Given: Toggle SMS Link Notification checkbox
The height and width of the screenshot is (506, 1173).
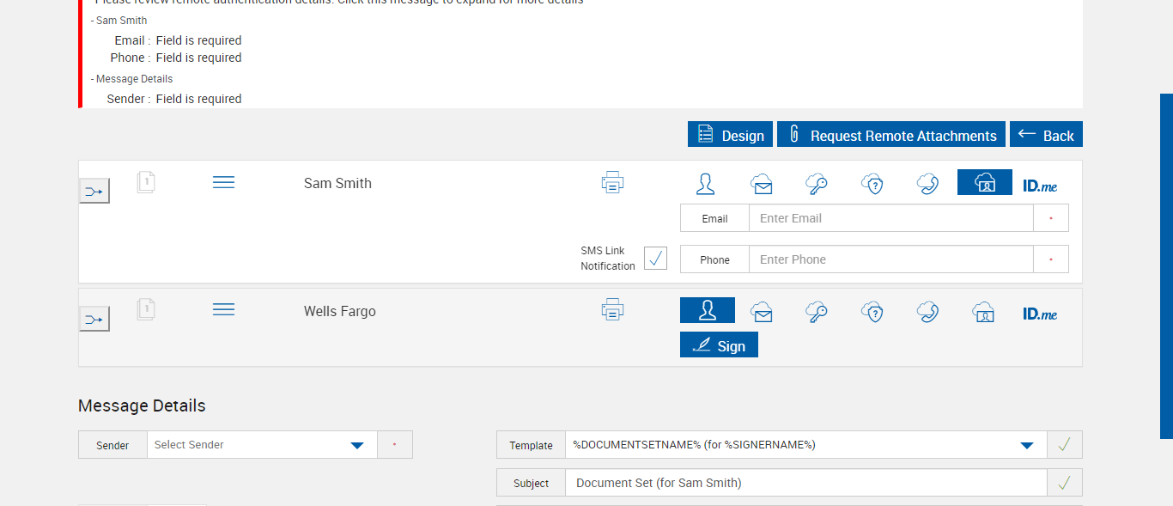Looking at the screenshot, I should (655, 258).
